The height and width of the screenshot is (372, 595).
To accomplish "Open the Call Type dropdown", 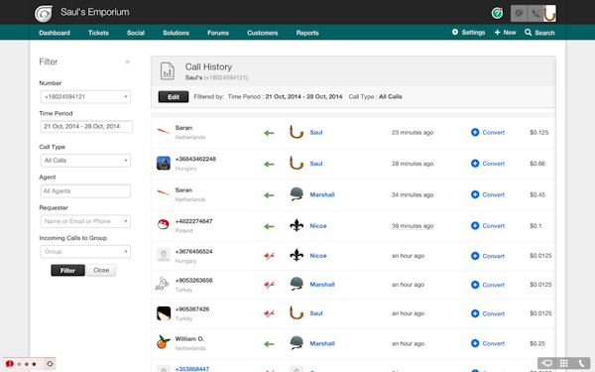I will click(x=85, y=161).
